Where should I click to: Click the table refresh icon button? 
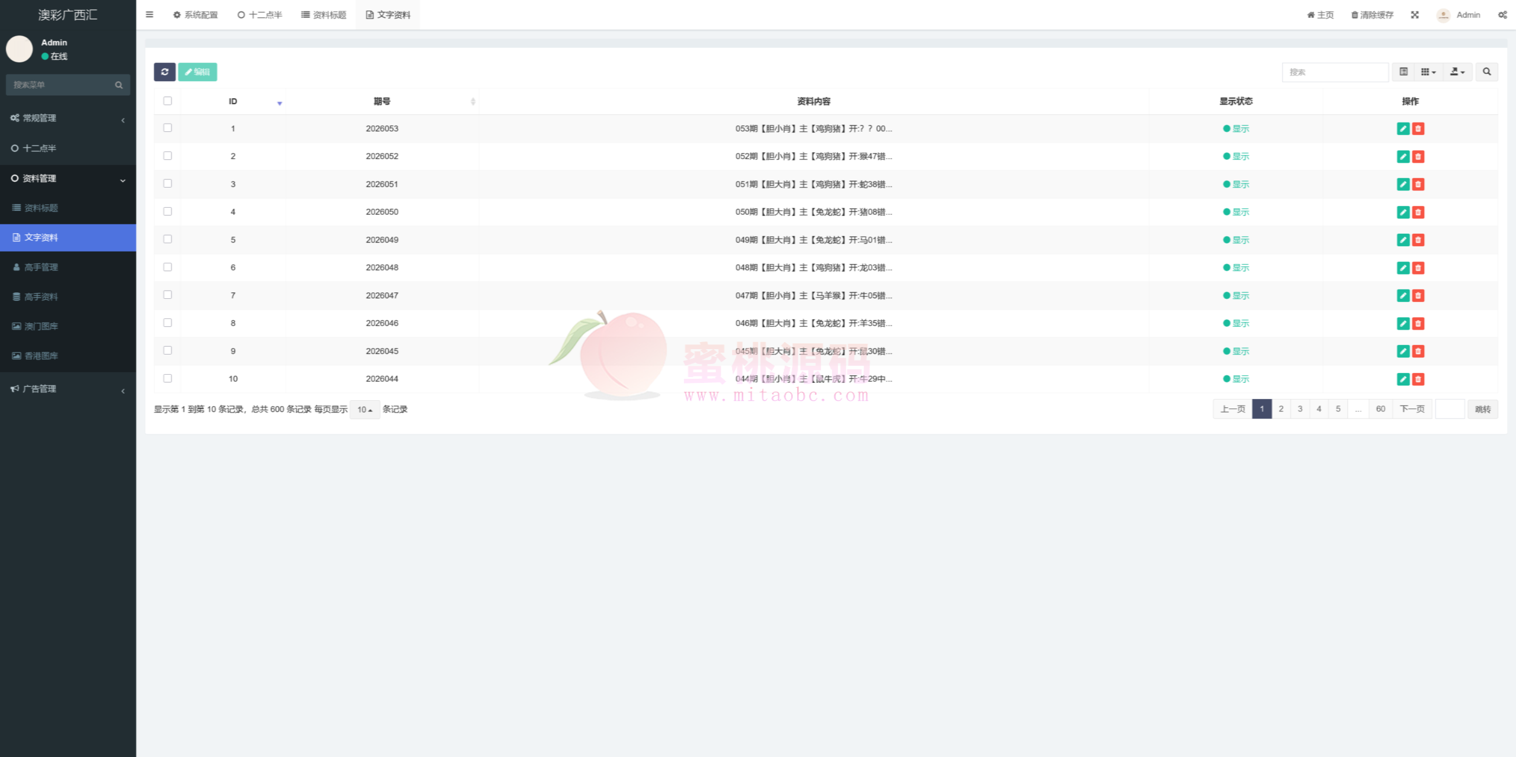point(165,72)
